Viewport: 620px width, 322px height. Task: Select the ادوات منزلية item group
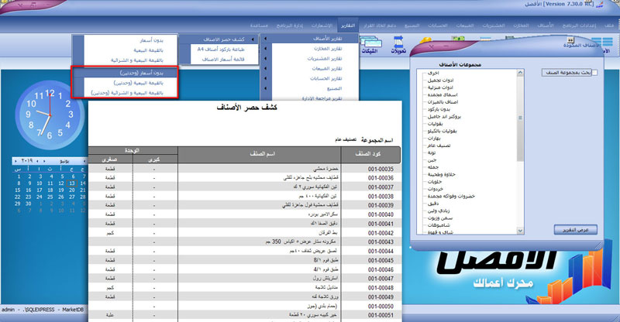pyautogui.click(x=440, y=87)
